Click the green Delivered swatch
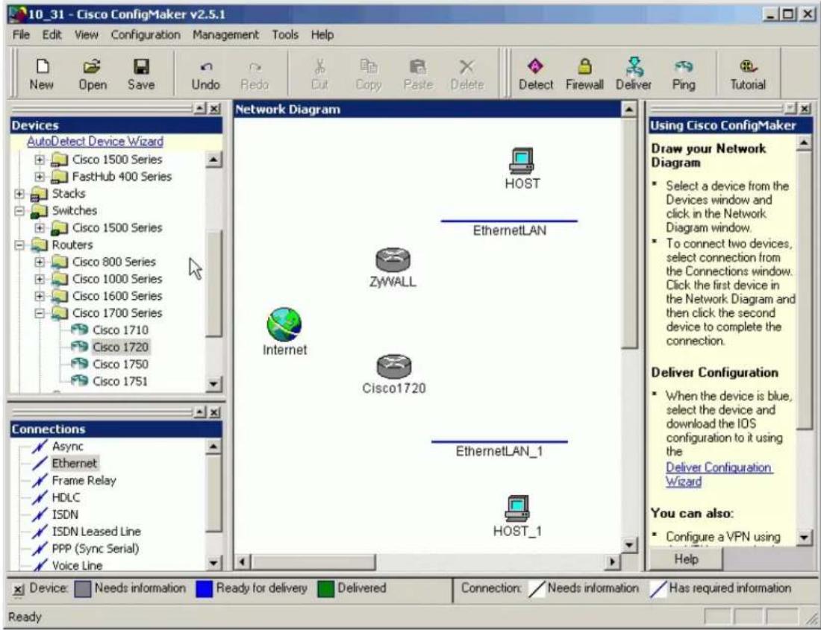 tap(325, 589)
